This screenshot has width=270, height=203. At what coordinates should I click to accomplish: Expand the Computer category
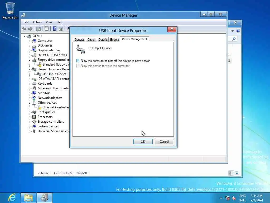tap(30, 41)
